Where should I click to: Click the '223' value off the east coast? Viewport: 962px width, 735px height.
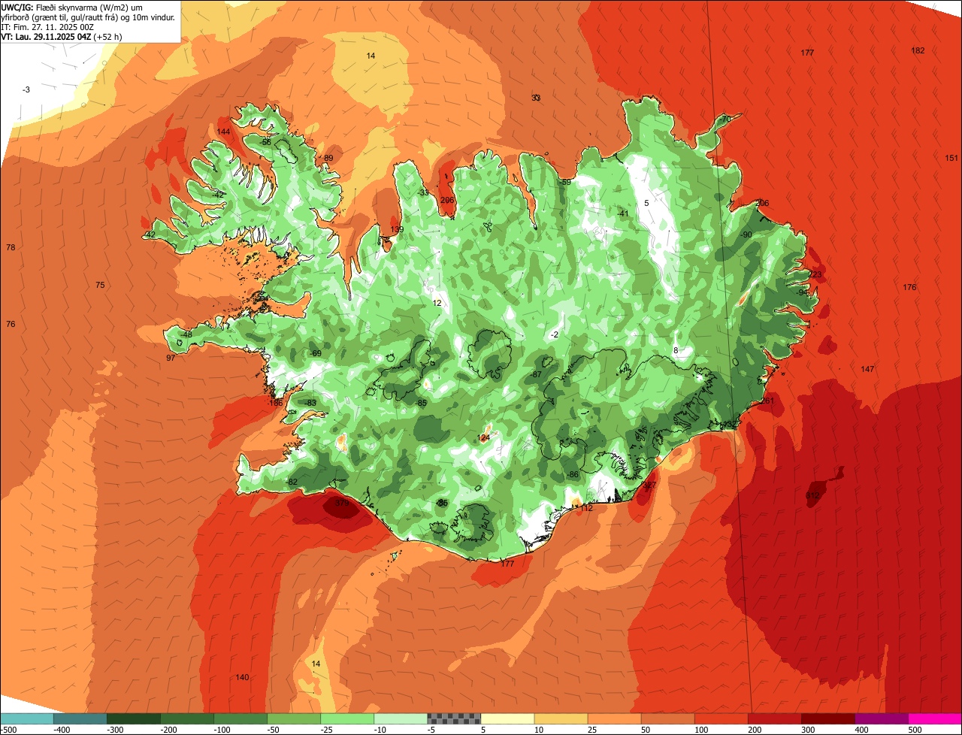pos(815,274)
